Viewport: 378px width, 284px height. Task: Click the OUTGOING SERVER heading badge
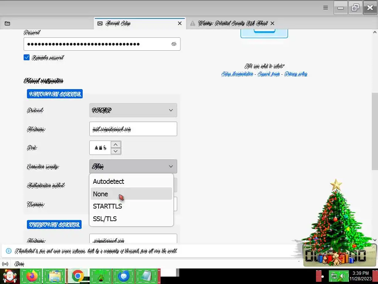click(x=54, y=224)
